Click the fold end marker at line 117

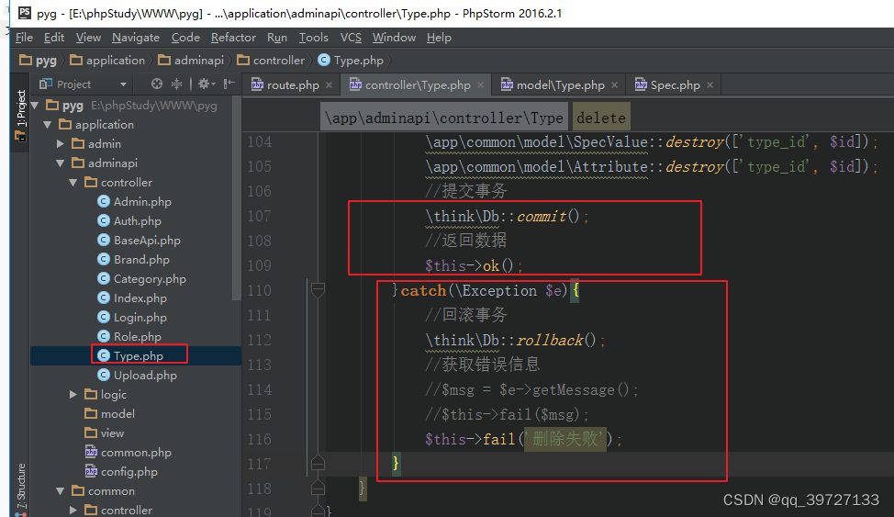[x=318, y=464]
